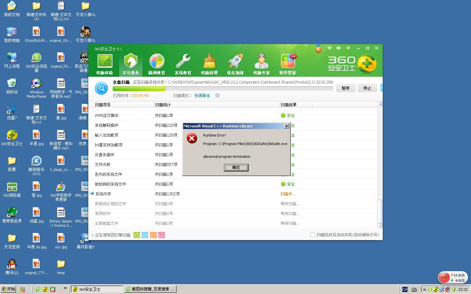Click the 开始 start button
Image resolution: width=471 pixels, height=294 pixels.
tap(9, 289)
